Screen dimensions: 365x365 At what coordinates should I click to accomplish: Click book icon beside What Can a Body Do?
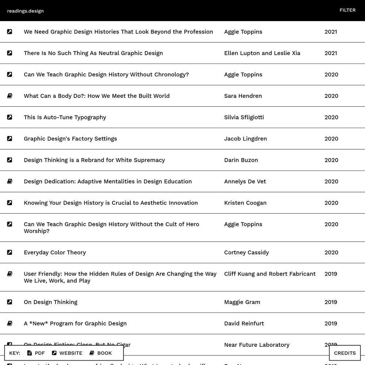9,96
